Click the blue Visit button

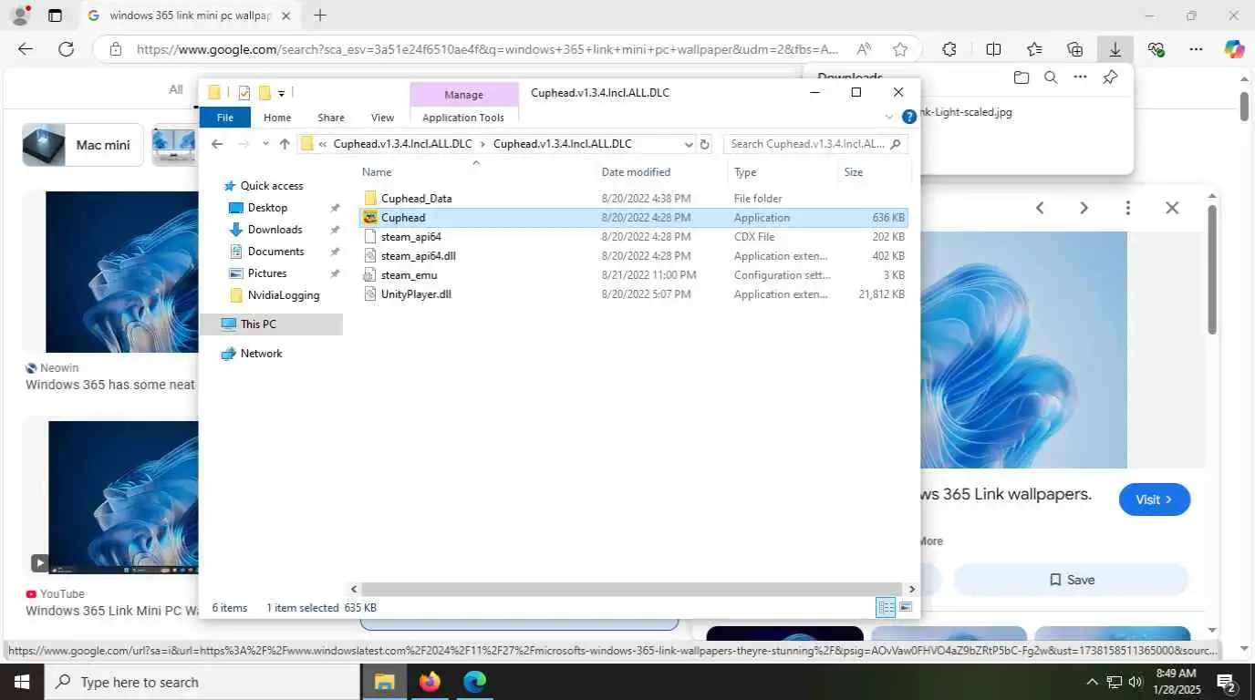tap(1154, 499)
